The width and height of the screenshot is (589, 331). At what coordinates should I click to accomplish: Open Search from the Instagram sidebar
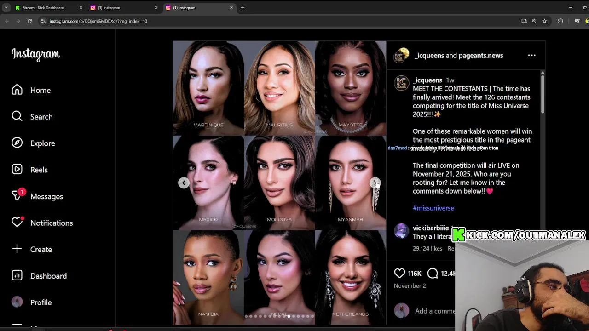(x=32, y=117)
